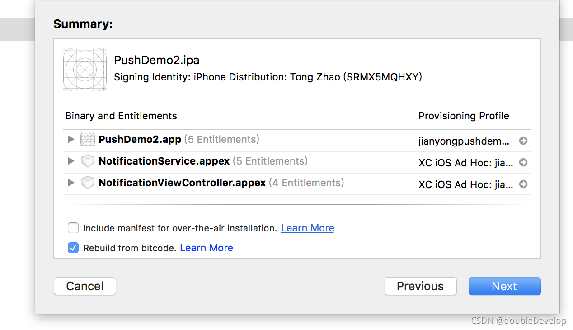The width and height of the screenshot is (573, 330).
Task: Continue with the Next button
Action: point(504,286)
